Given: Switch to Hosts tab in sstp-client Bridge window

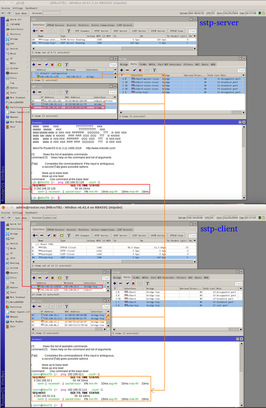Looking at the screenshot, I should (198, 278).
